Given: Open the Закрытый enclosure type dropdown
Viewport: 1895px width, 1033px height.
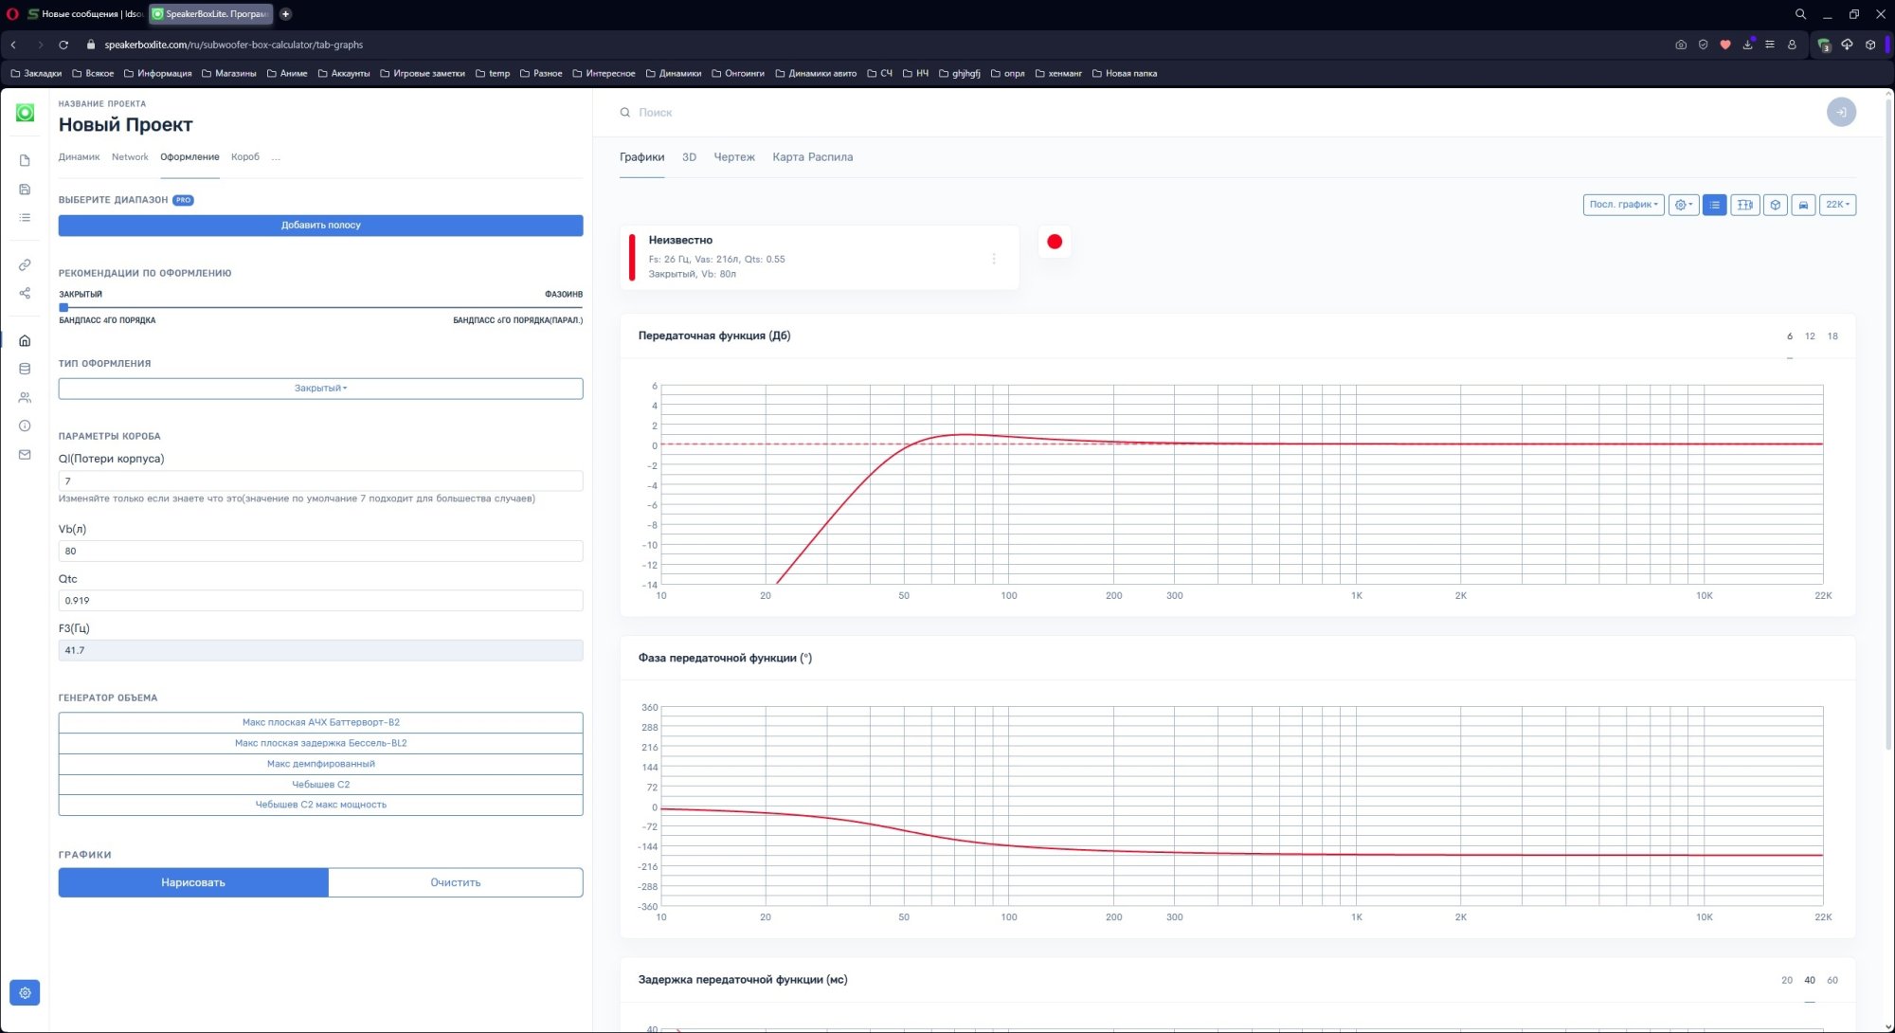Looking at the screenshot, I should tap(320, 389).
